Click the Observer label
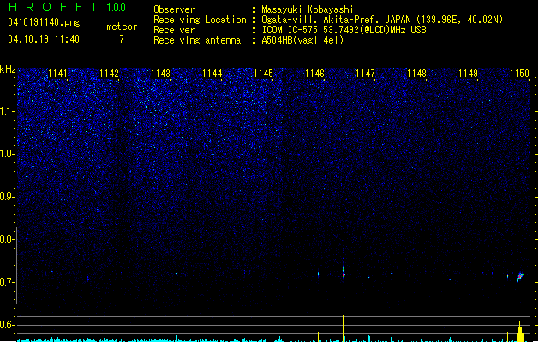This screenshot has width=539, height=342. [x=174, y=9]
